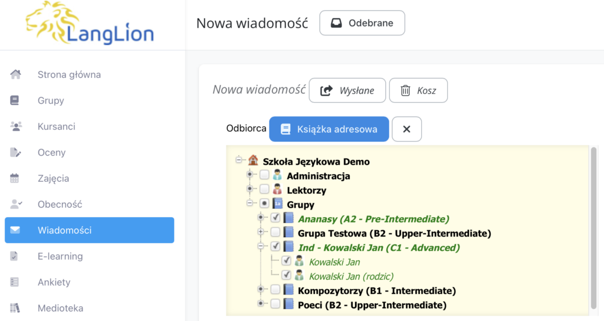The image size is (604, 321).
Task: Collapse the Szkoła Językowa Demo tree root
Action: (x=239, y=160)
